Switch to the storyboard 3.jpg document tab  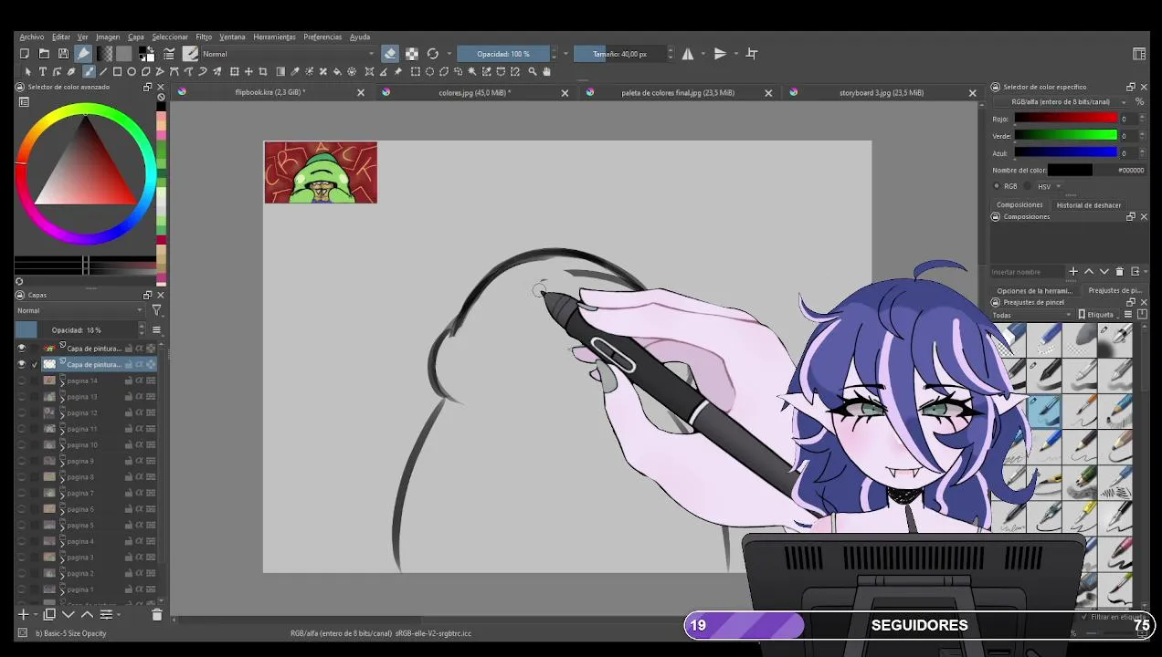point(882,93)
